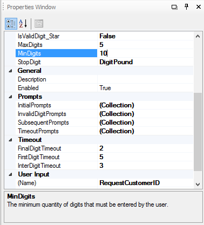Collapse the User Input category
204x225 pixels.
tap(10, 174)
